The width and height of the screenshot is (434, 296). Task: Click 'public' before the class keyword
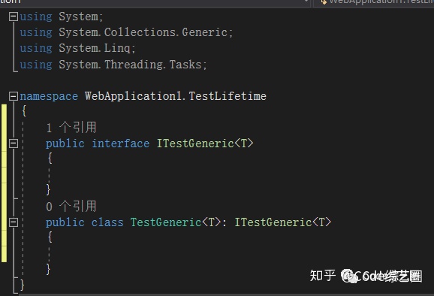click(x=65, y=222)
